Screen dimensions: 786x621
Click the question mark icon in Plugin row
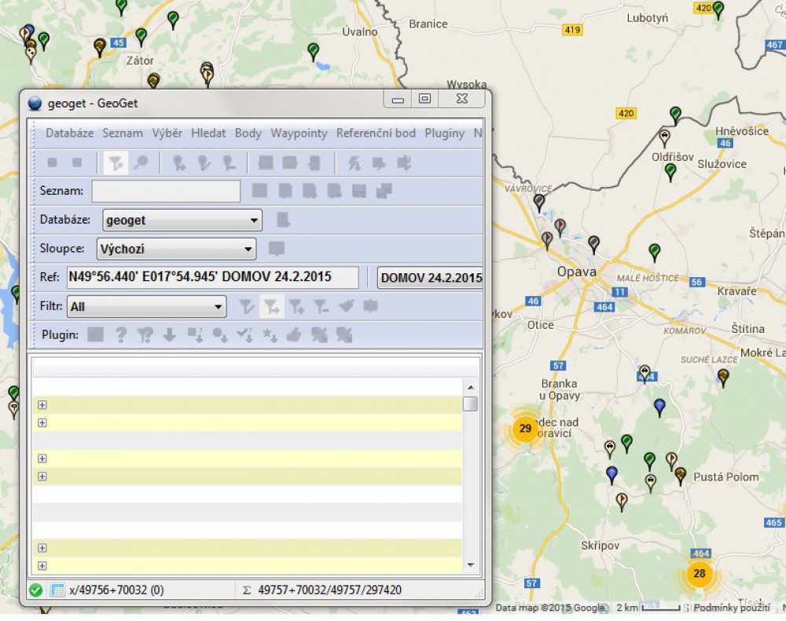(x=121, y=334)
